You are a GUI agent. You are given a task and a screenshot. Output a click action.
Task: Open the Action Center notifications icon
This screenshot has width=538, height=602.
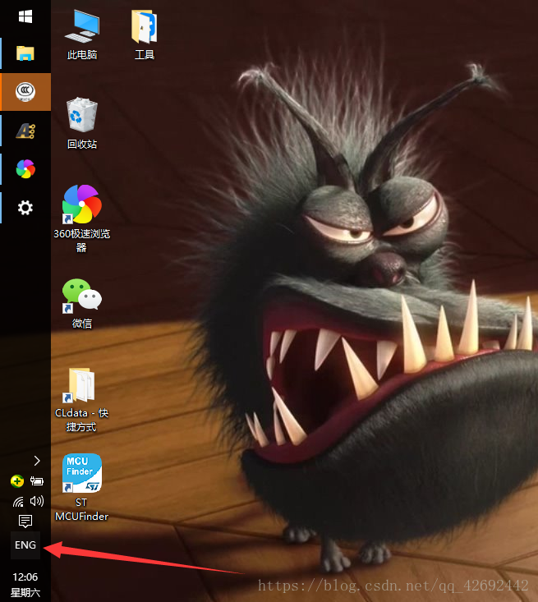25,521
